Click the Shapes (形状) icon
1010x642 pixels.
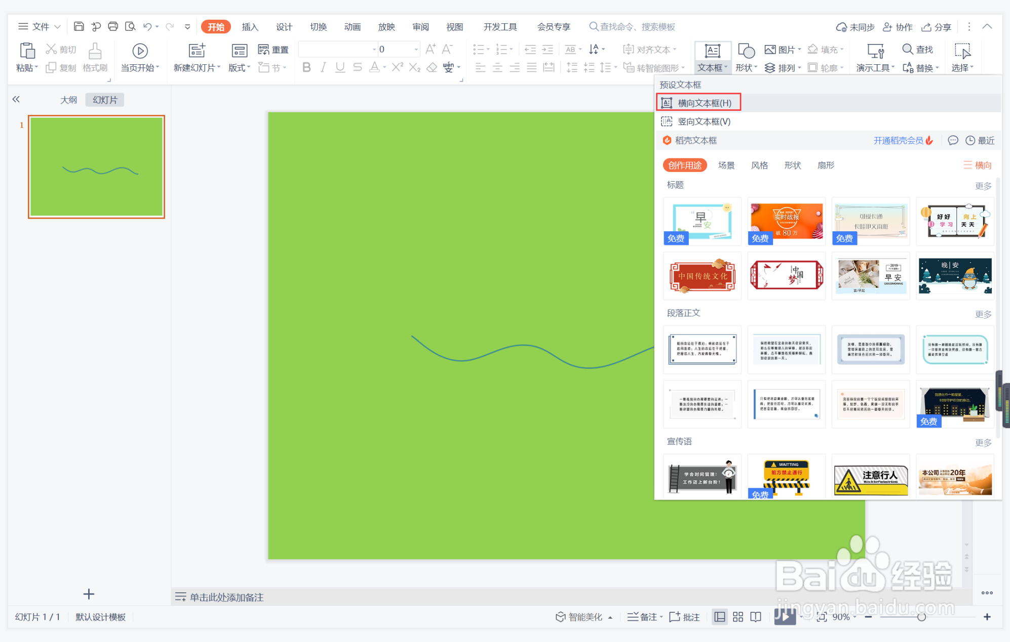(x=746, y=51)
